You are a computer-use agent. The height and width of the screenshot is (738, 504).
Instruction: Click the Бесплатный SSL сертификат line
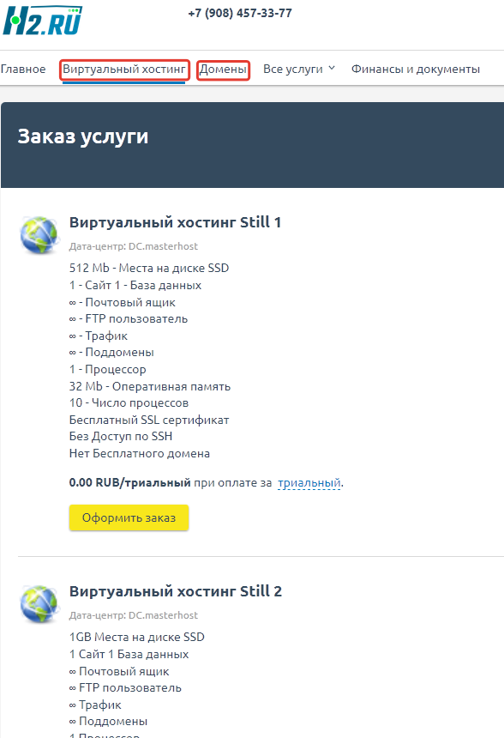[x=149, y=420]
